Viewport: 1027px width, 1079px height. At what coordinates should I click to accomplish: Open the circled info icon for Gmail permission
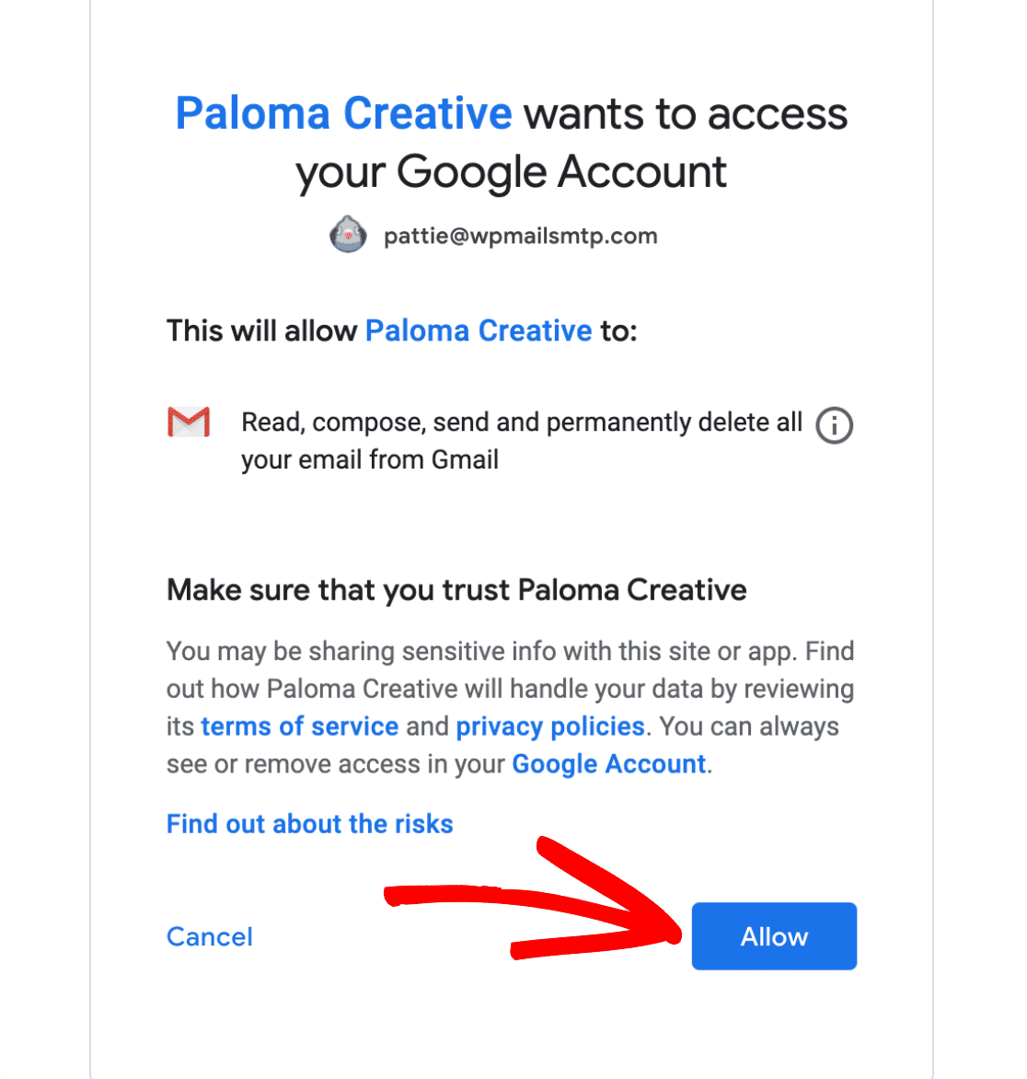(834, 425)
